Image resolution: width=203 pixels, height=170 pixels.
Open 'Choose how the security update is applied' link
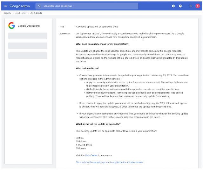pyautogui.click(x=109, y=162)
